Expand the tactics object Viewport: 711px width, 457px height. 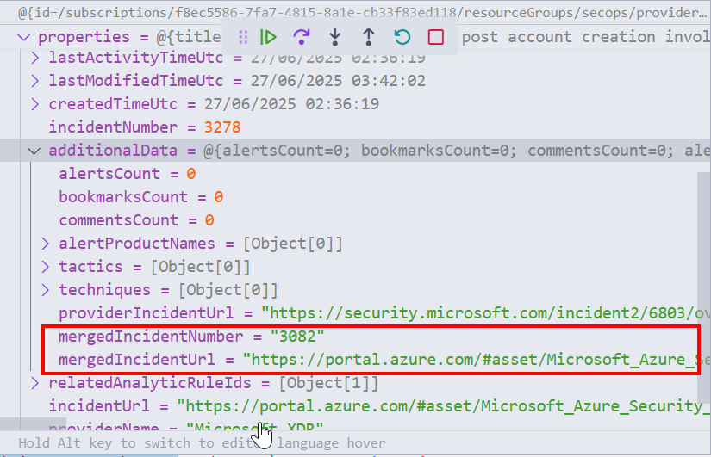point(46,267)
